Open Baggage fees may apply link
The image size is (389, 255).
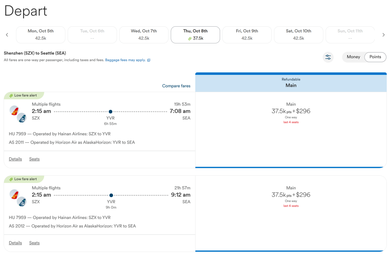125,60
